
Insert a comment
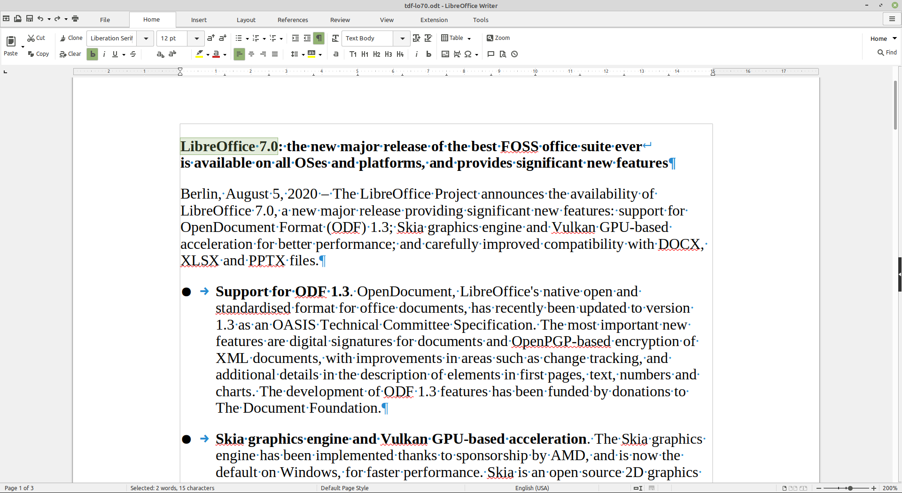pyautogui.click(x=491, y=54)
